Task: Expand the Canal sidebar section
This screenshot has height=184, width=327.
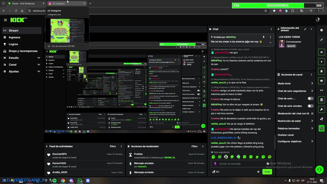Action: click(21, 65)
